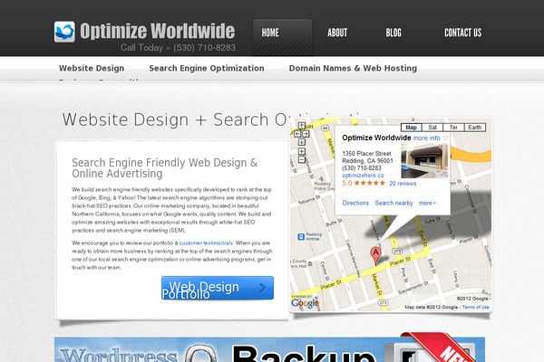This screenshot has width=544, height=362.
Task: Click the Redding Police Dept map label
Action: 324,186
